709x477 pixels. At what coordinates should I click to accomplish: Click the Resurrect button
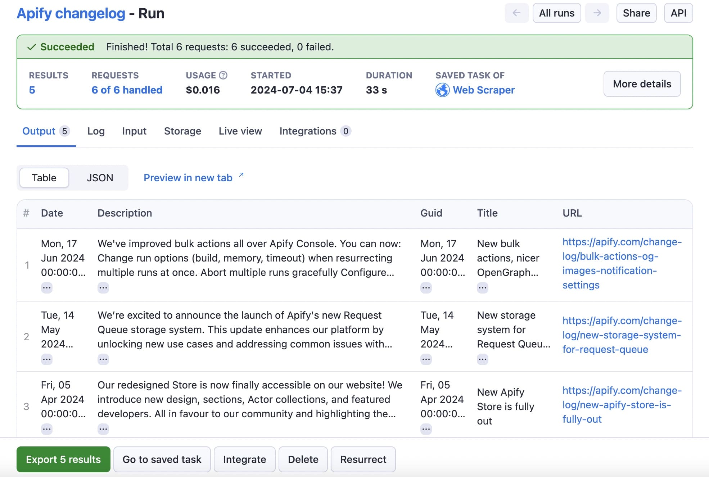363,459
